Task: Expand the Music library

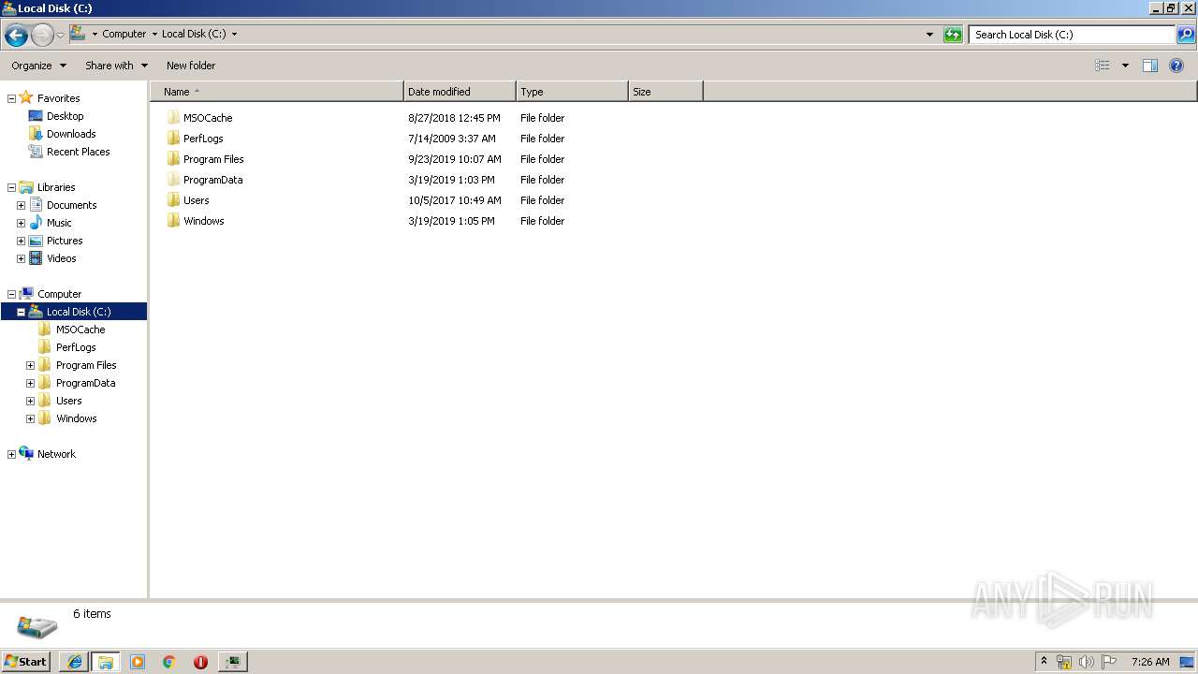Action: pyautogui.click(x=21, y=223)
